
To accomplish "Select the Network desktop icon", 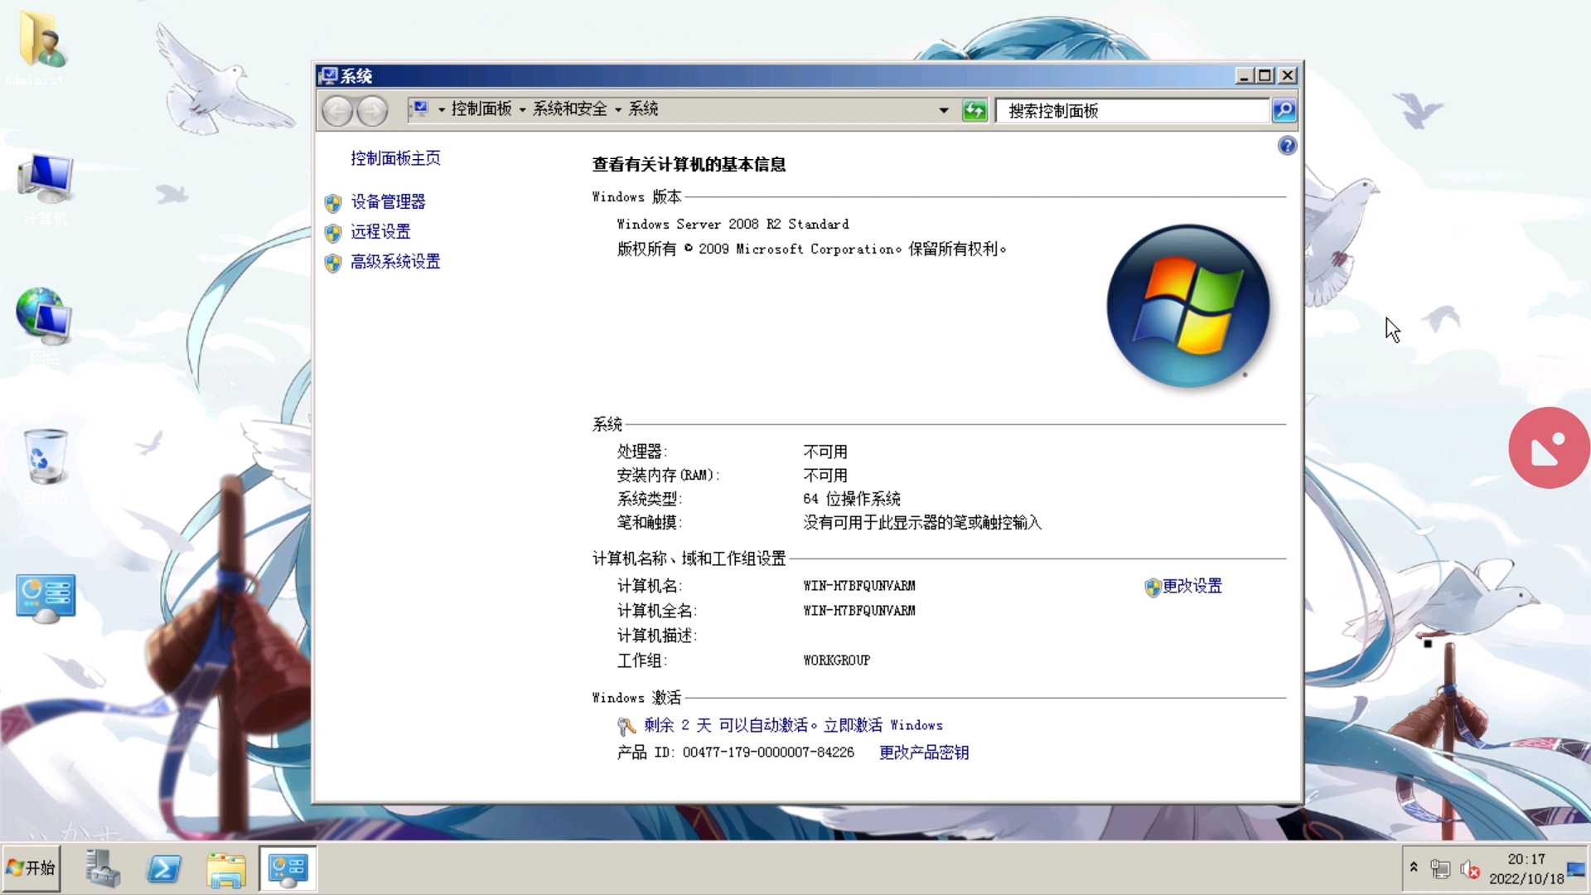I will [x=44, y=327].
